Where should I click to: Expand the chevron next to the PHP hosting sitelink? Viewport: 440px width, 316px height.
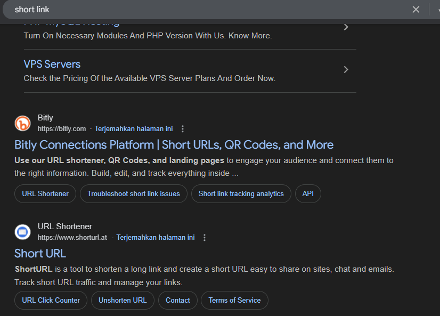click(346, 27)
